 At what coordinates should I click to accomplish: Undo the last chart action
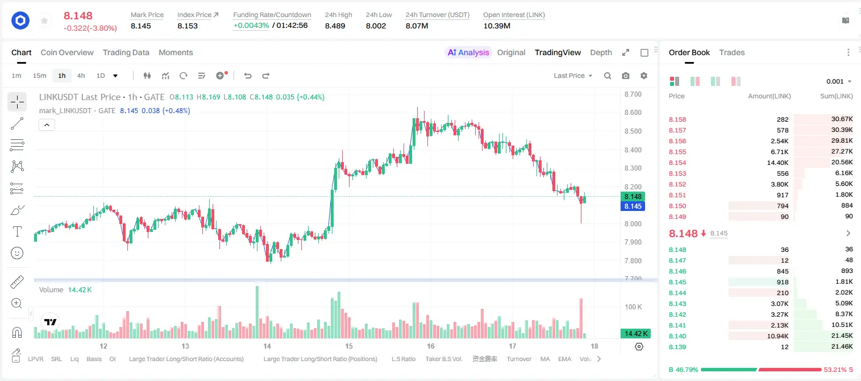click(248, 76)
